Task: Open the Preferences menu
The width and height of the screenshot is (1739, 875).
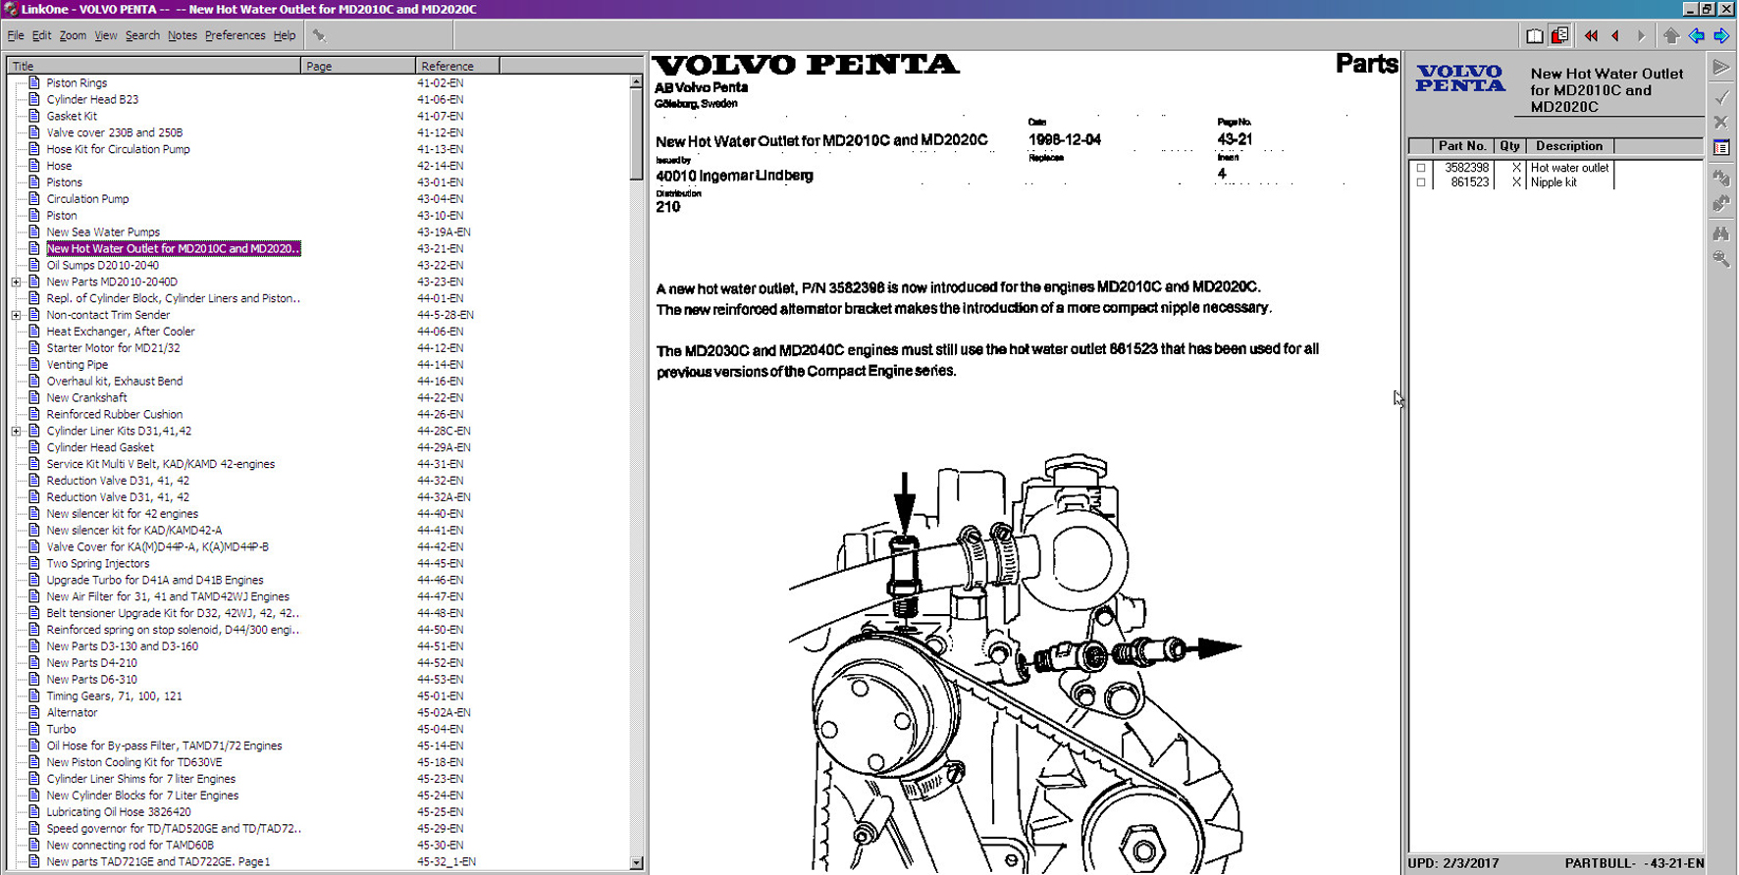Action: click(235, 35)
